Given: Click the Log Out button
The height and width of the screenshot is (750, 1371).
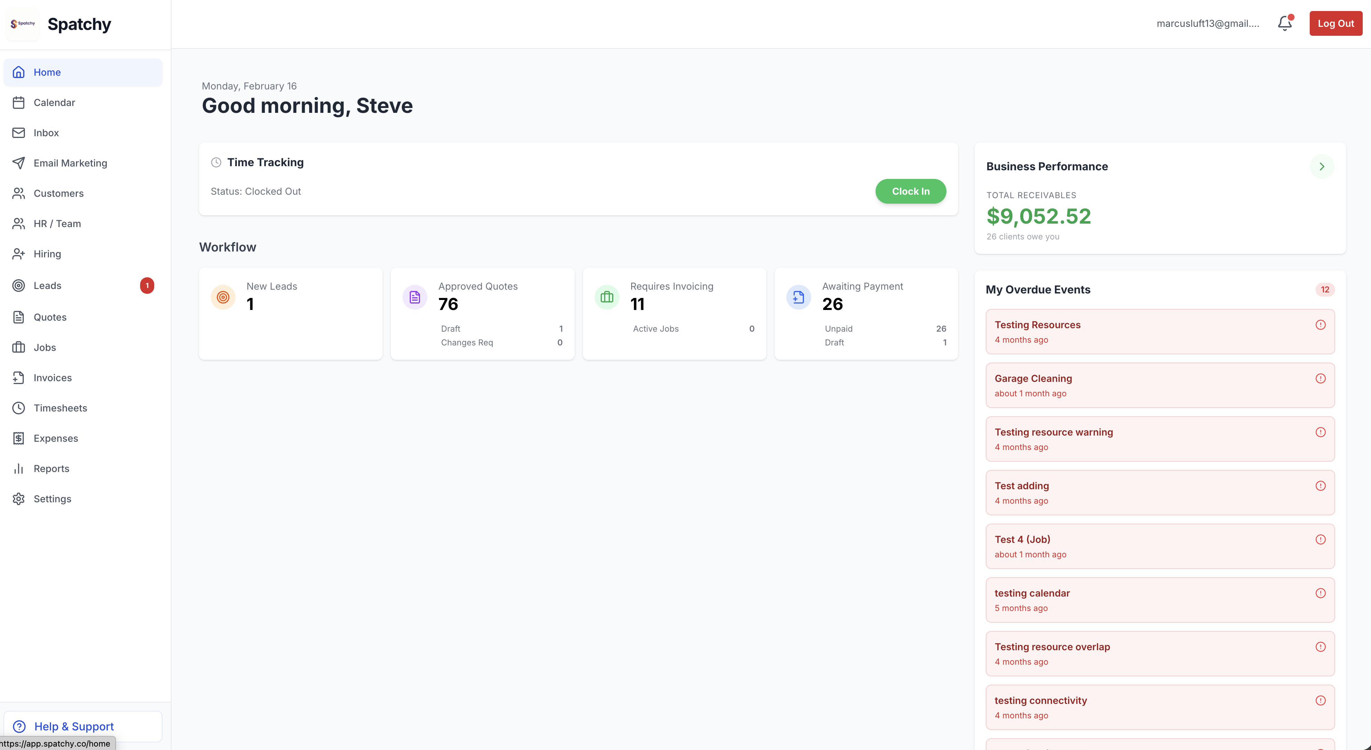Looking at the screenshot, I should click(1335, 23).
